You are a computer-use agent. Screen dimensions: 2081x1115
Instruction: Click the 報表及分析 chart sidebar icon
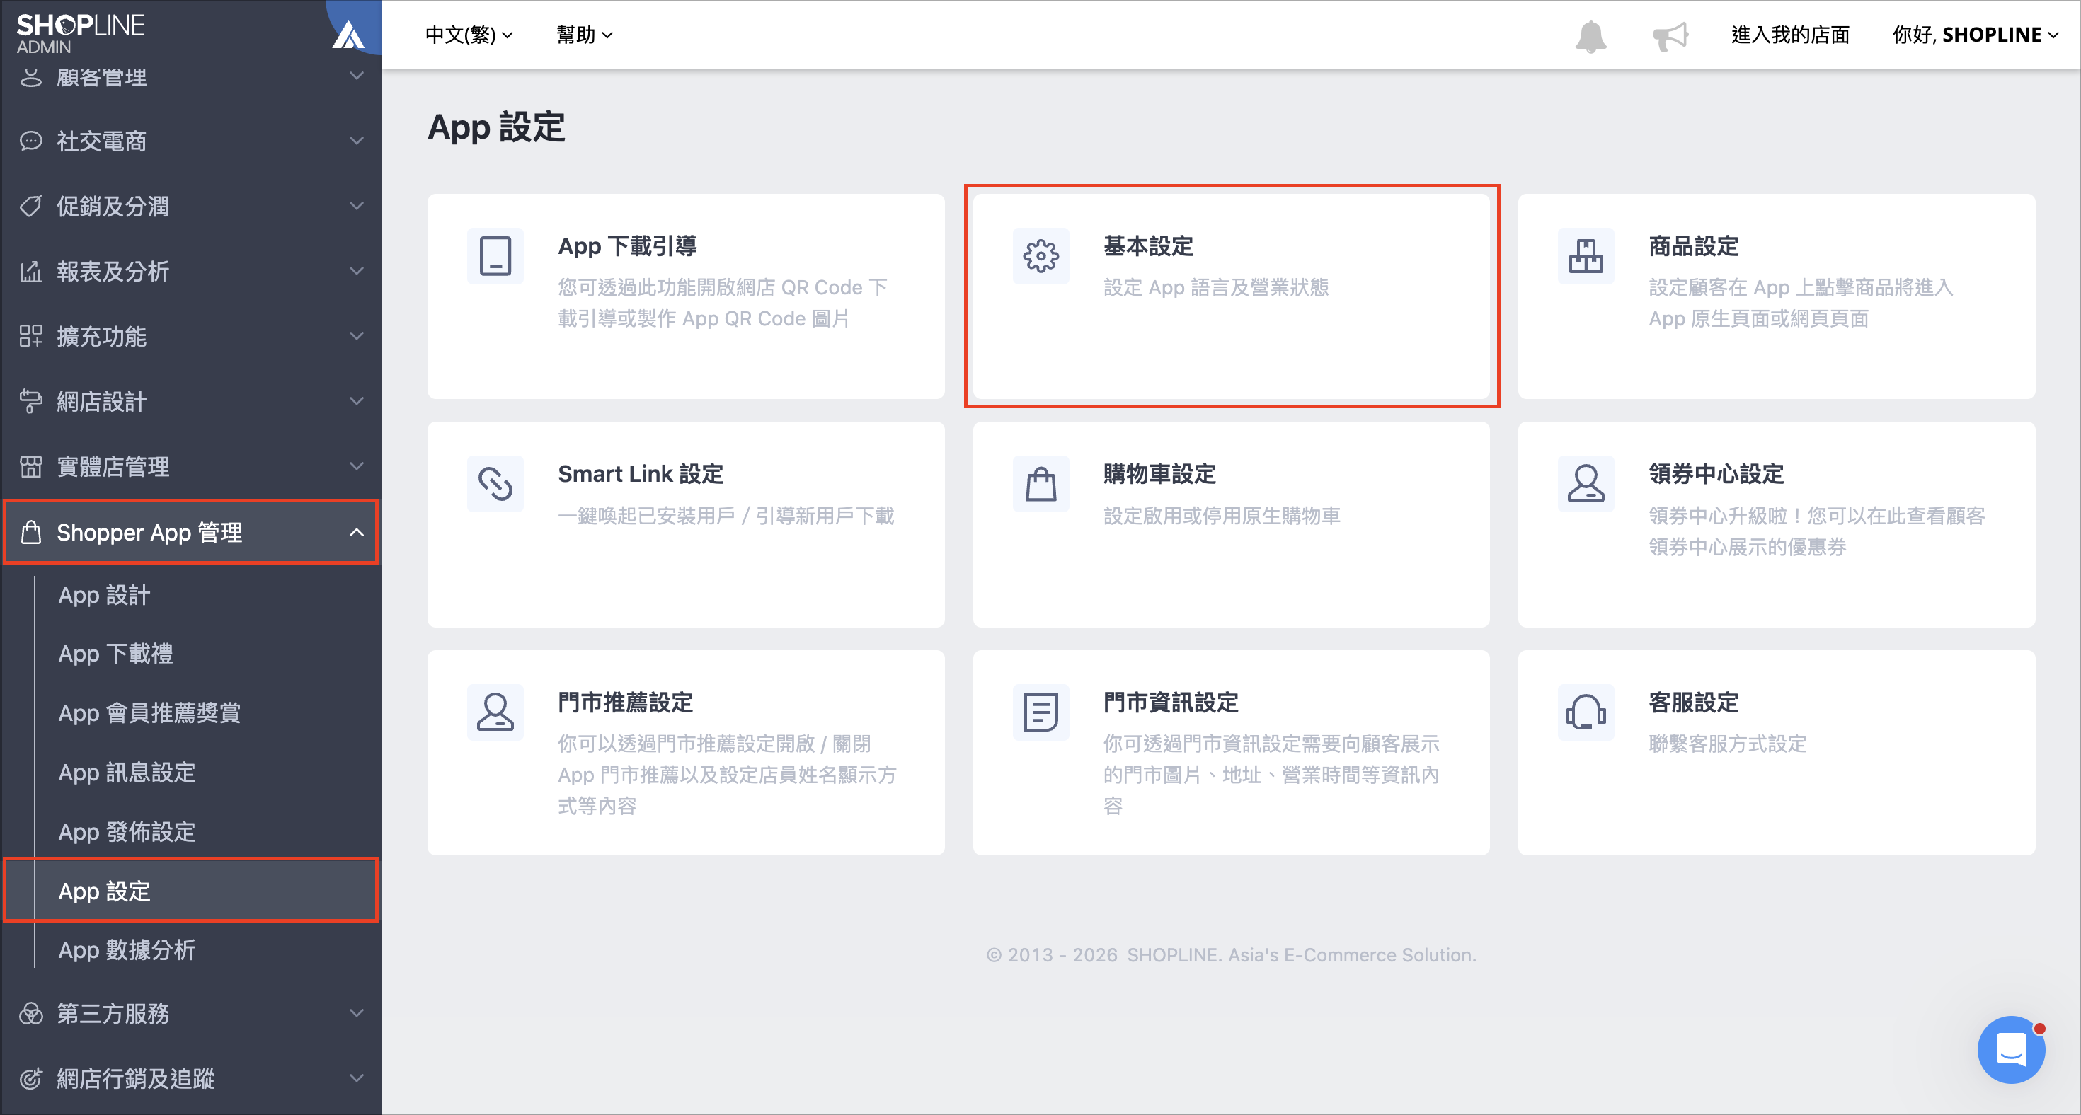click(x=30, y=271)
